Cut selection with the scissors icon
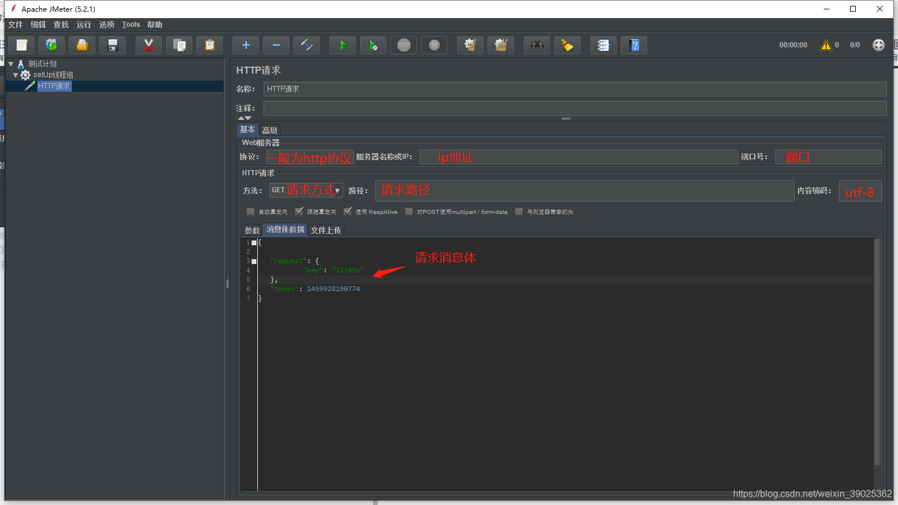The width and height of the screenshot is (898, 505). [149, 45]
